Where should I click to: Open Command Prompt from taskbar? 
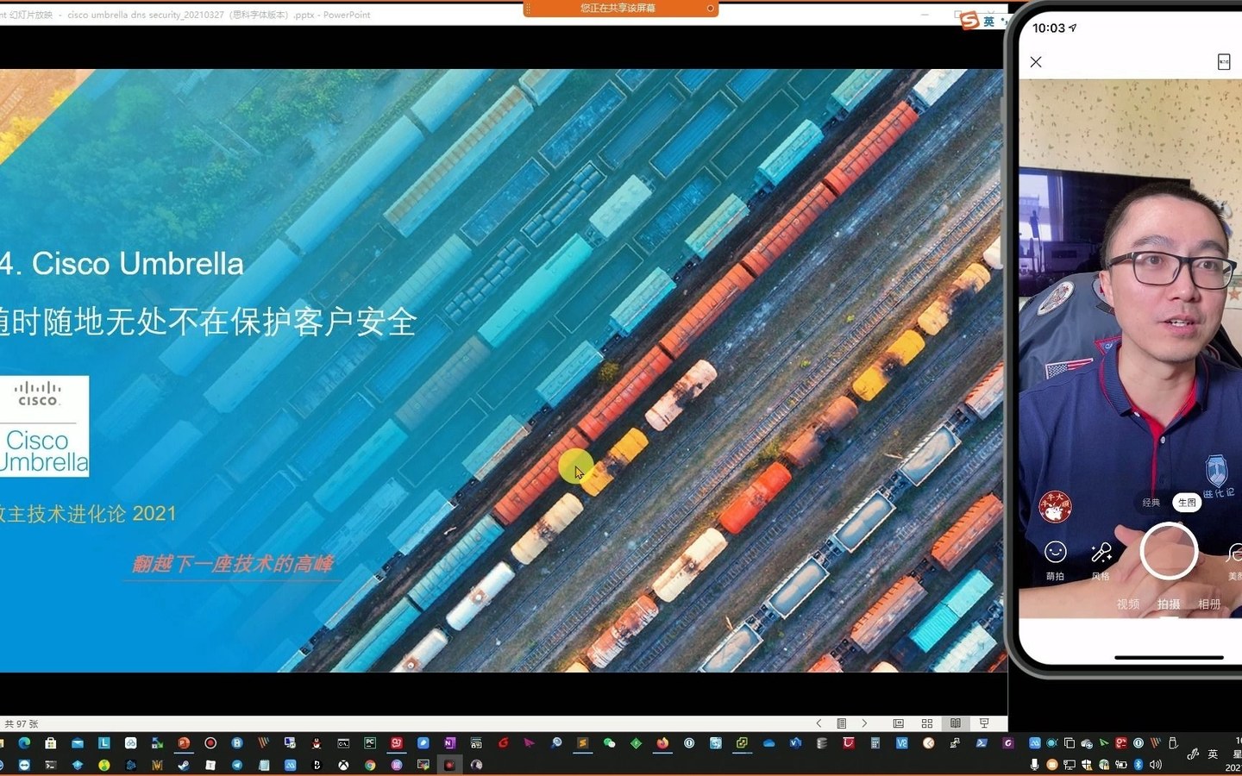[x=343, y=742]
